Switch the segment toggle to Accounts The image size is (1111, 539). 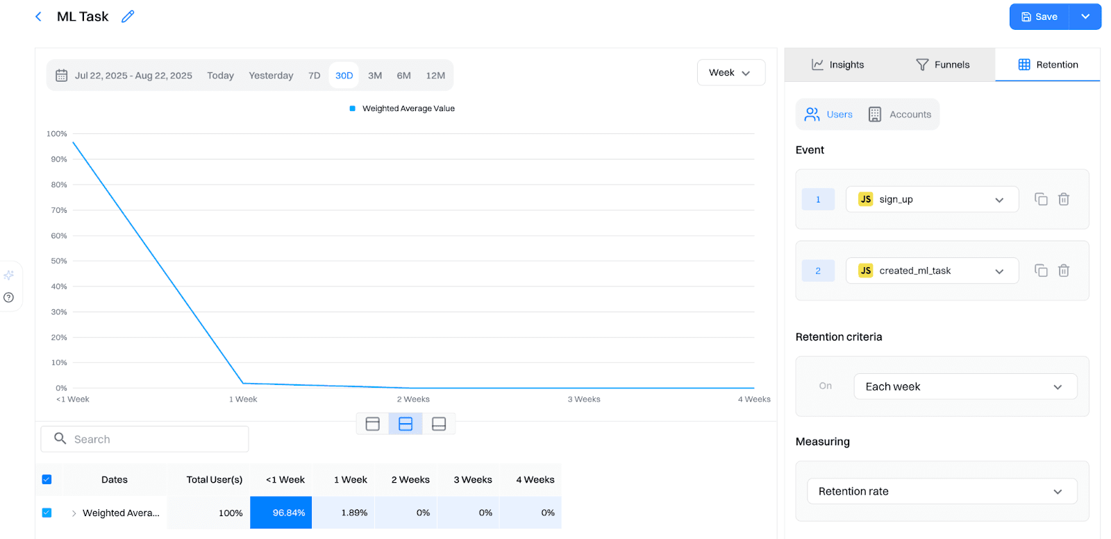coord(900,114)
